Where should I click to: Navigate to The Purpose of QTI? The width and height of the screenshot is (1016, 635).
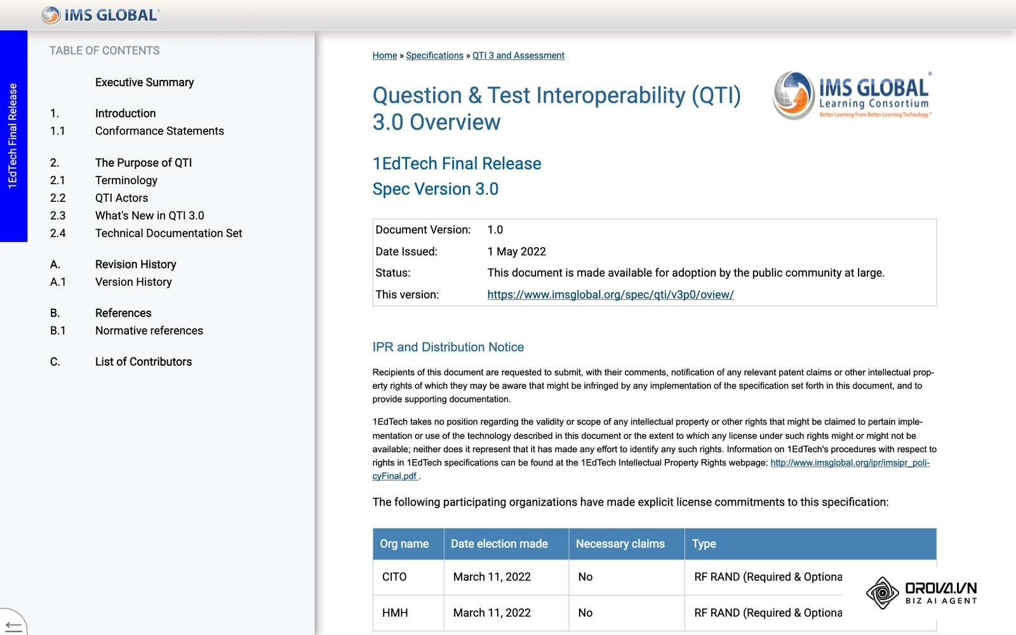pyautogui.click(x=144, y=163)
